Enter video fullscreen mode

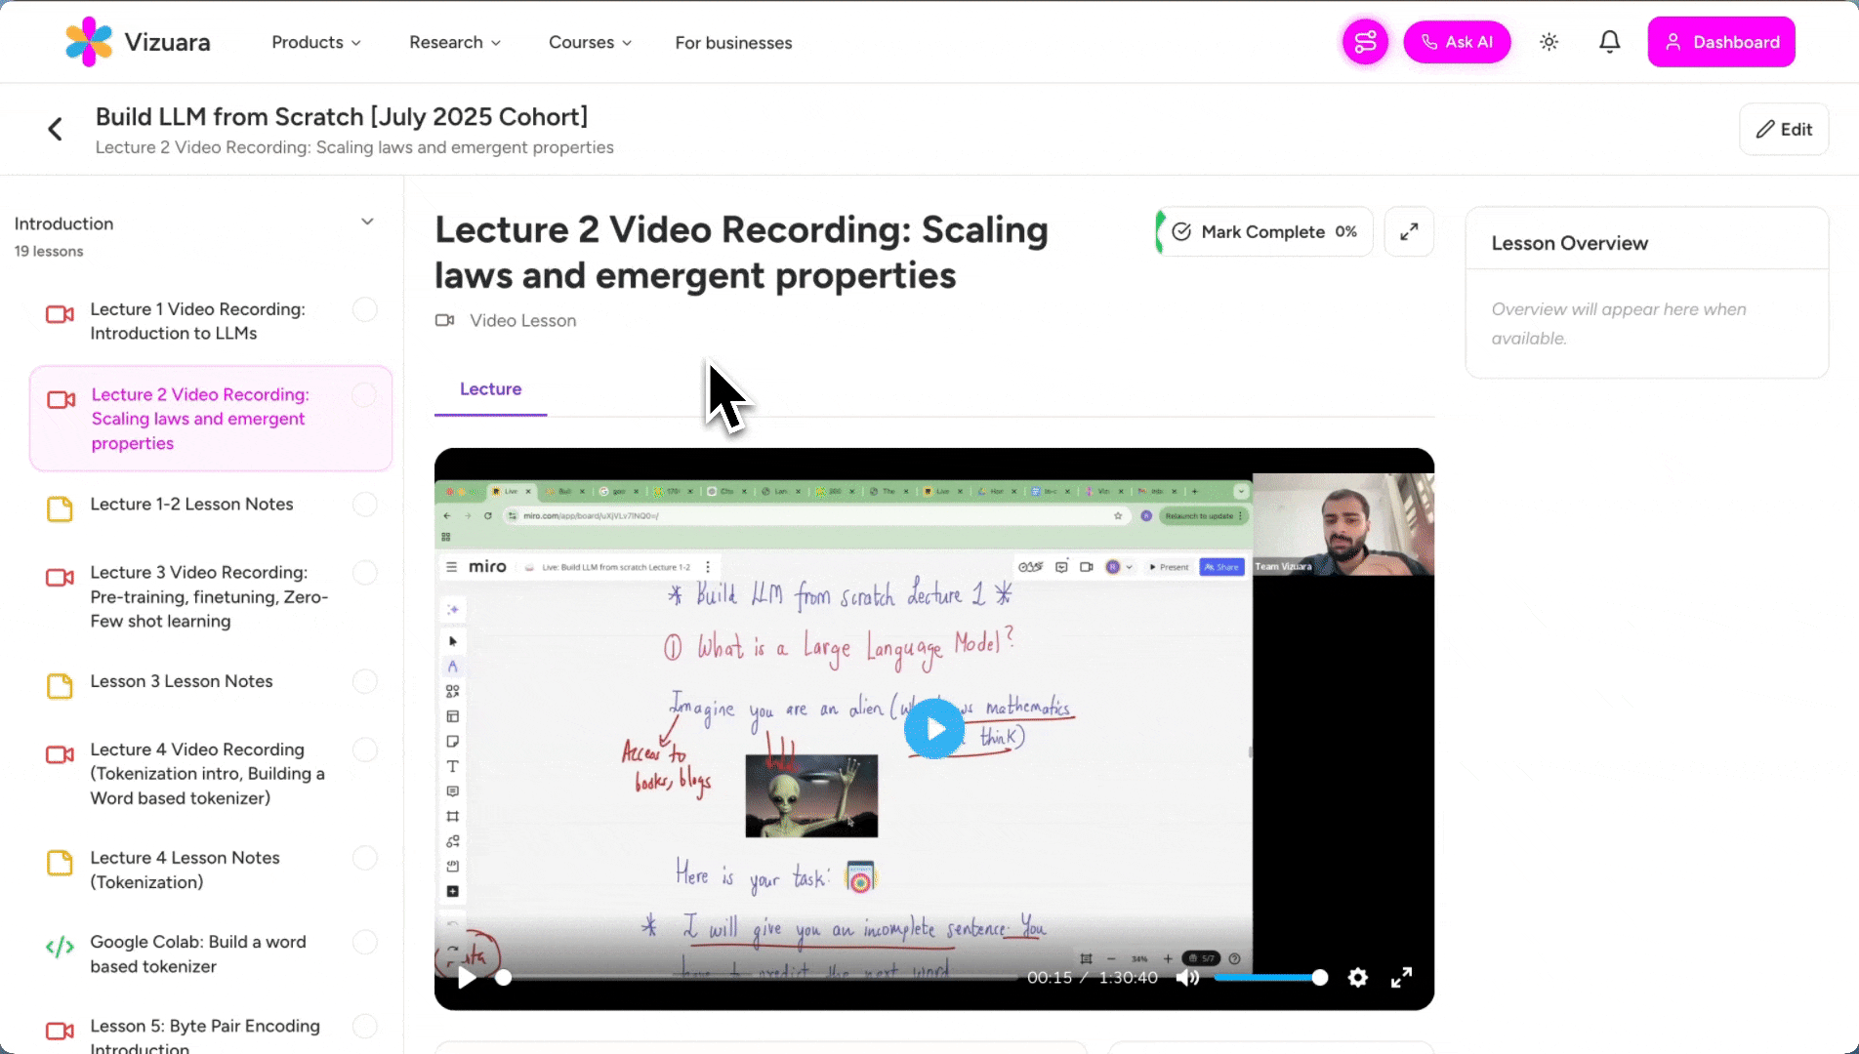click(x=1401, y=977)
